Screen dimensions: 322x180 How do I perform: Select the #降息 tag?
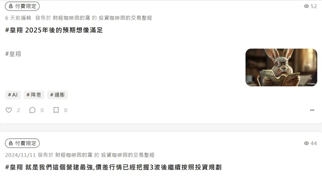34,95
